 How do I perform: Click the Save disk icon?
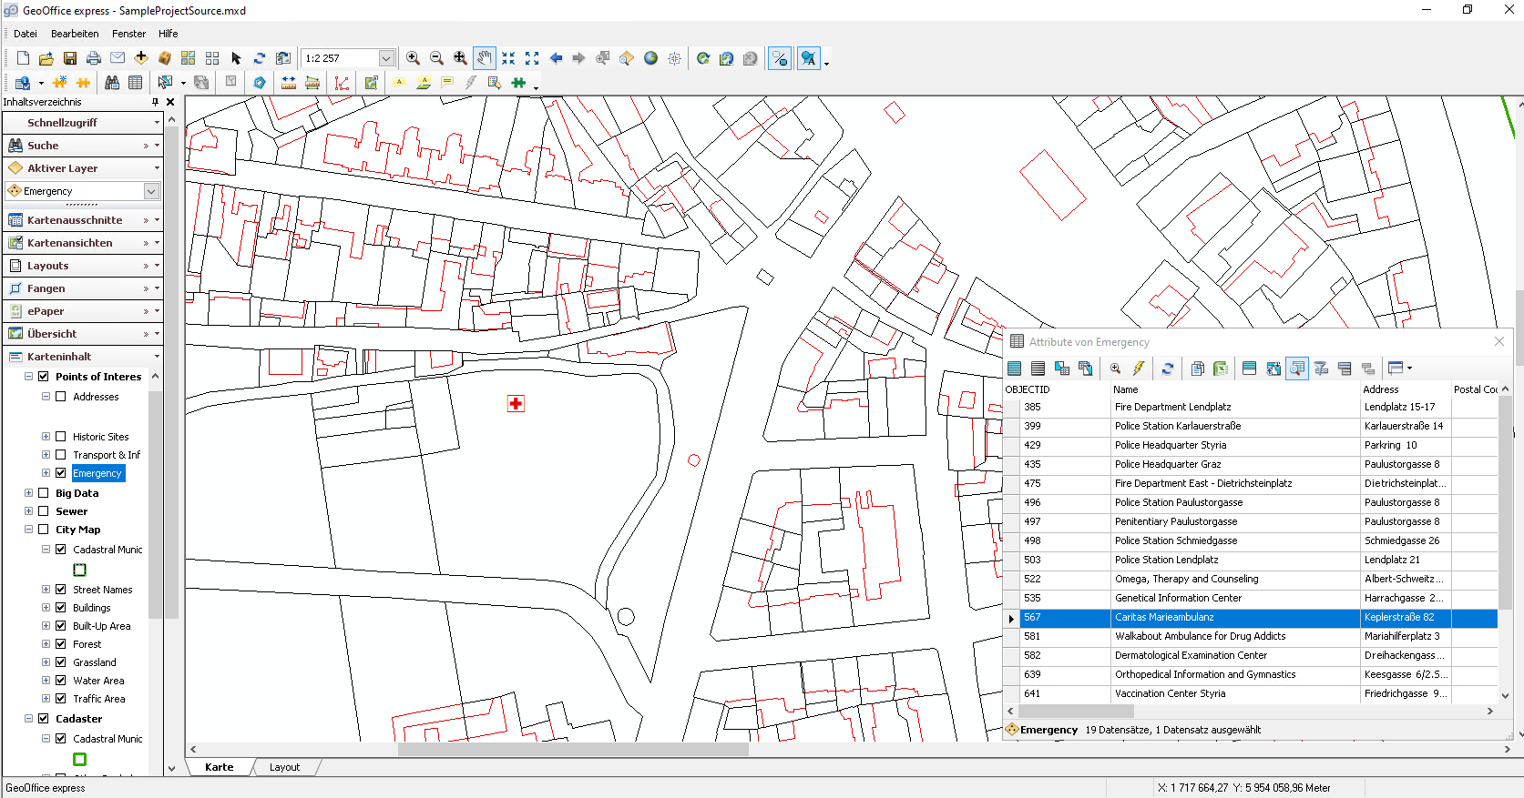(70, 58)
